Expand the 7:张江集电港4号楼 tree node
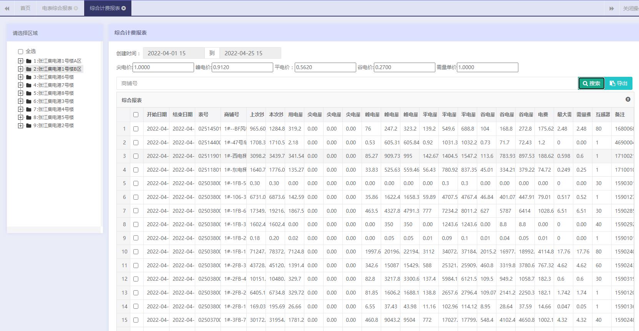Viewport: 639px width, 331px height. [x=21, y=109]
